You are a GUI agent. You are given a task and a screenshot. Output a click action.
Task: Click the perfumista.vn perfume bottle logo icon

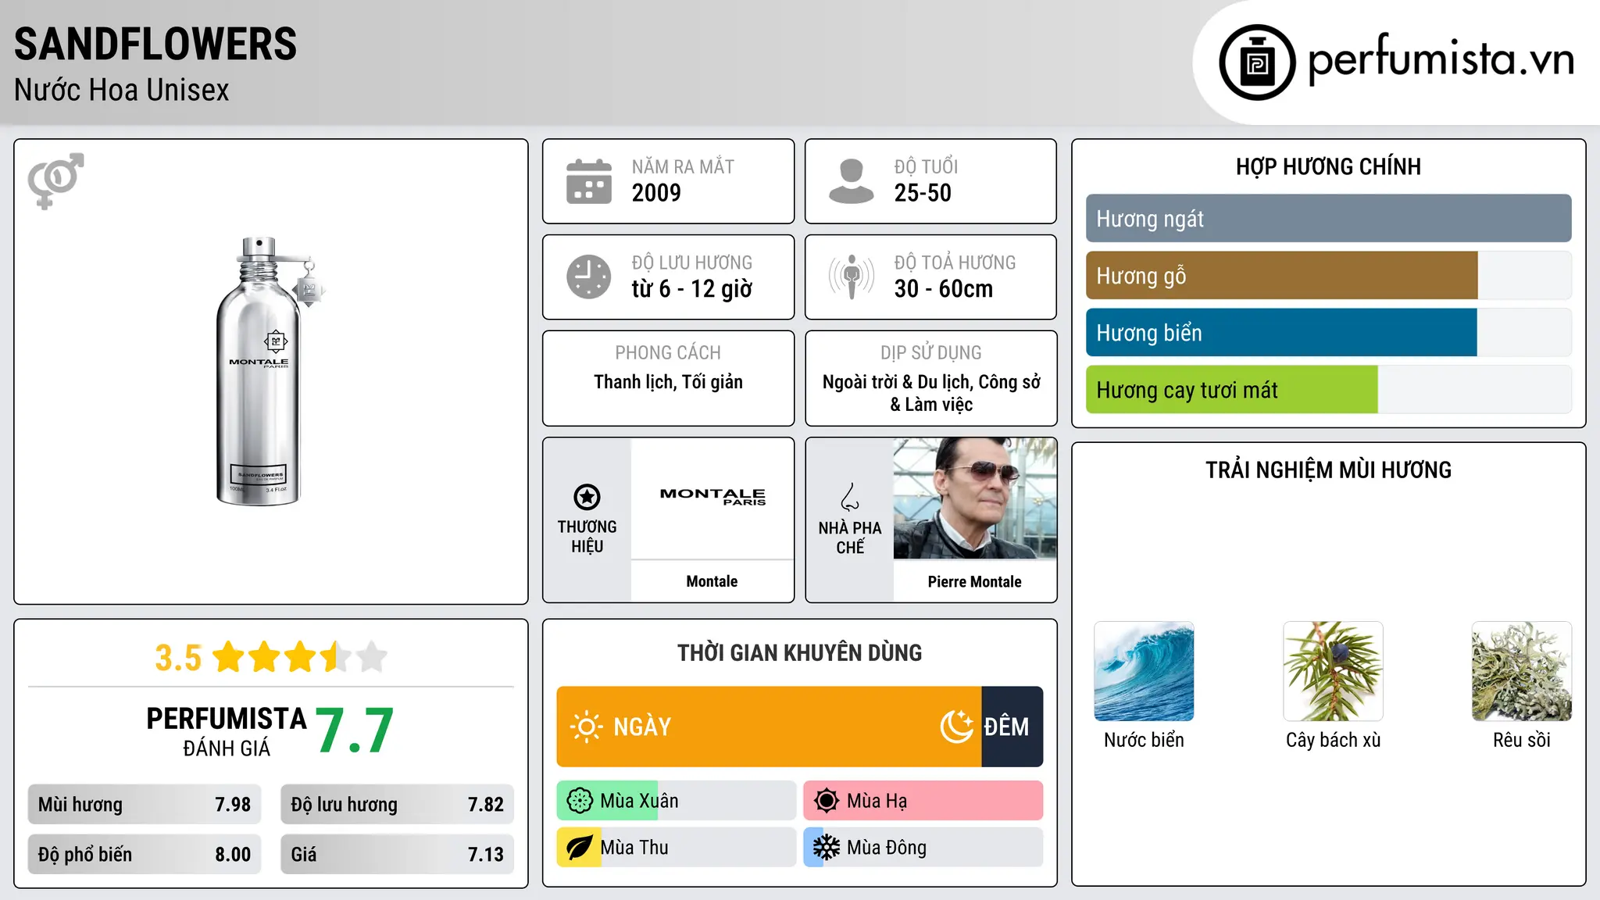coord(1257,62)
